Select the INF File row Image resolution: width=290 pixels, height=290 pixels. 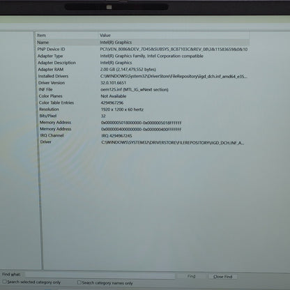[142, 89]
